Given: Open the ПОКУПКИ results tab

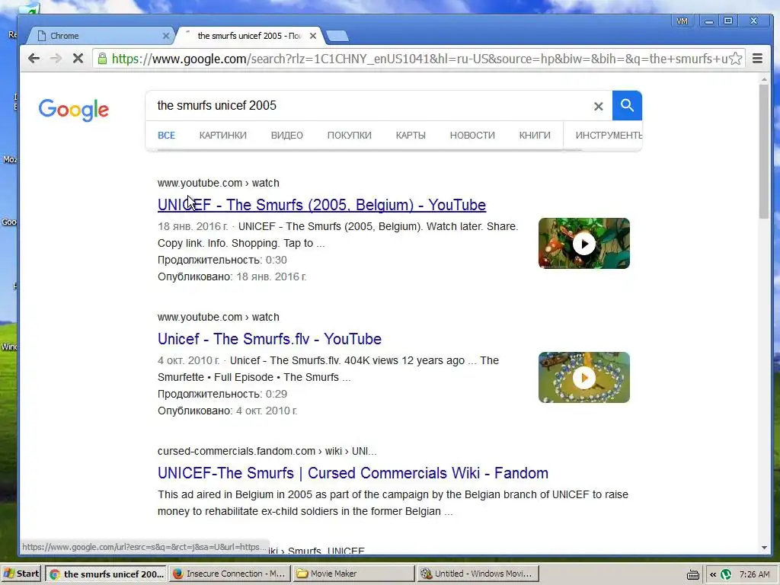Looking at the screenshot, I should [349, 136].
